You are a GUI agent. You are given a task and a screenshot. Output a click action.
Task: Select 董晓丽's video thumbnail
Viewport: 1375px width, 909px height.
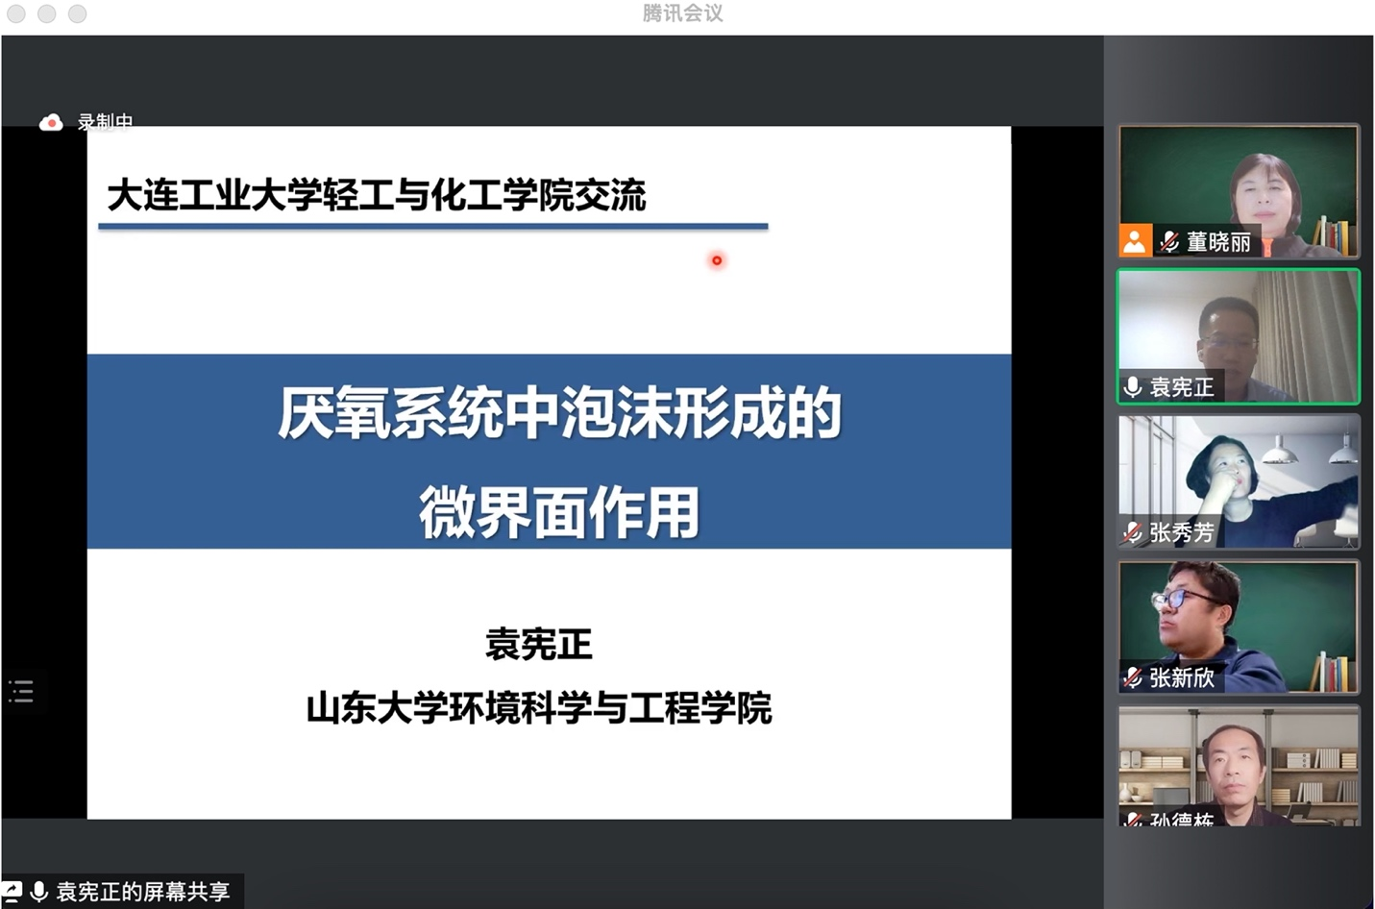[x=1238, y=189]
